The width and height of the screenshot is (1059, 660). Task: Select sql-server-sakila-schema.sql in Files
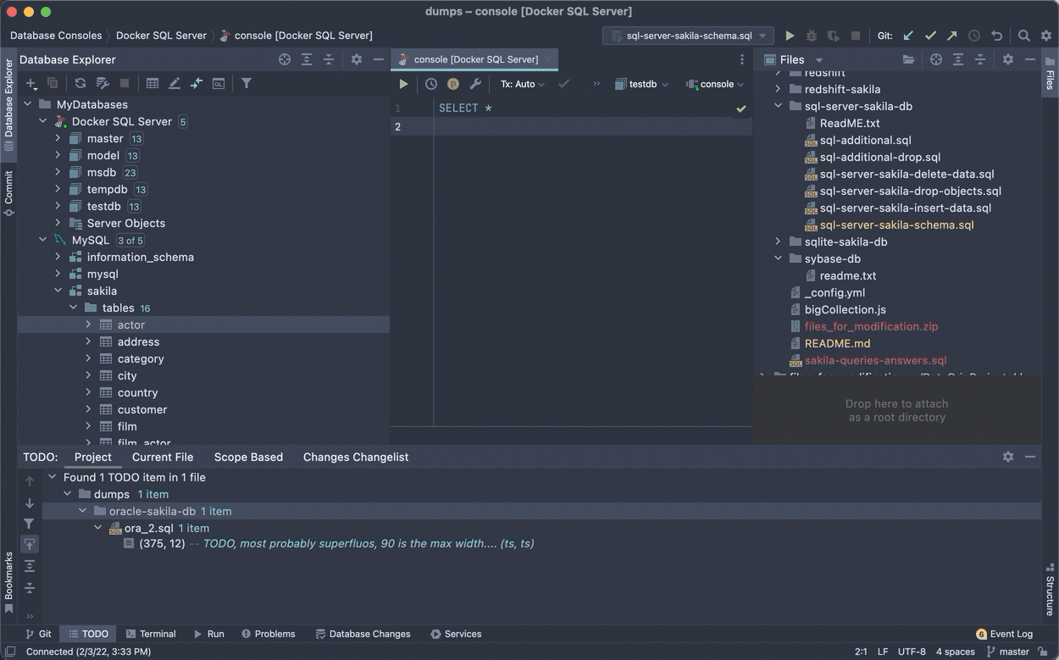(x=896, y=225)
